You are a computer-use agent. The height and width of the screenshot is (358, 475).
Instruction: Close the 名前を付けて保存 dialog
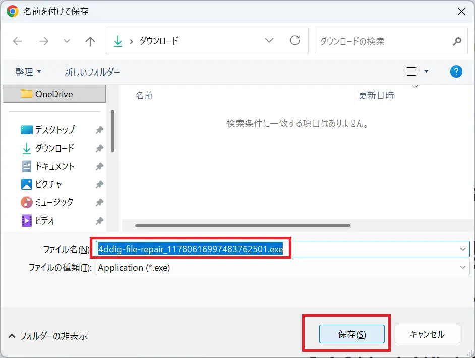point(461,12)
